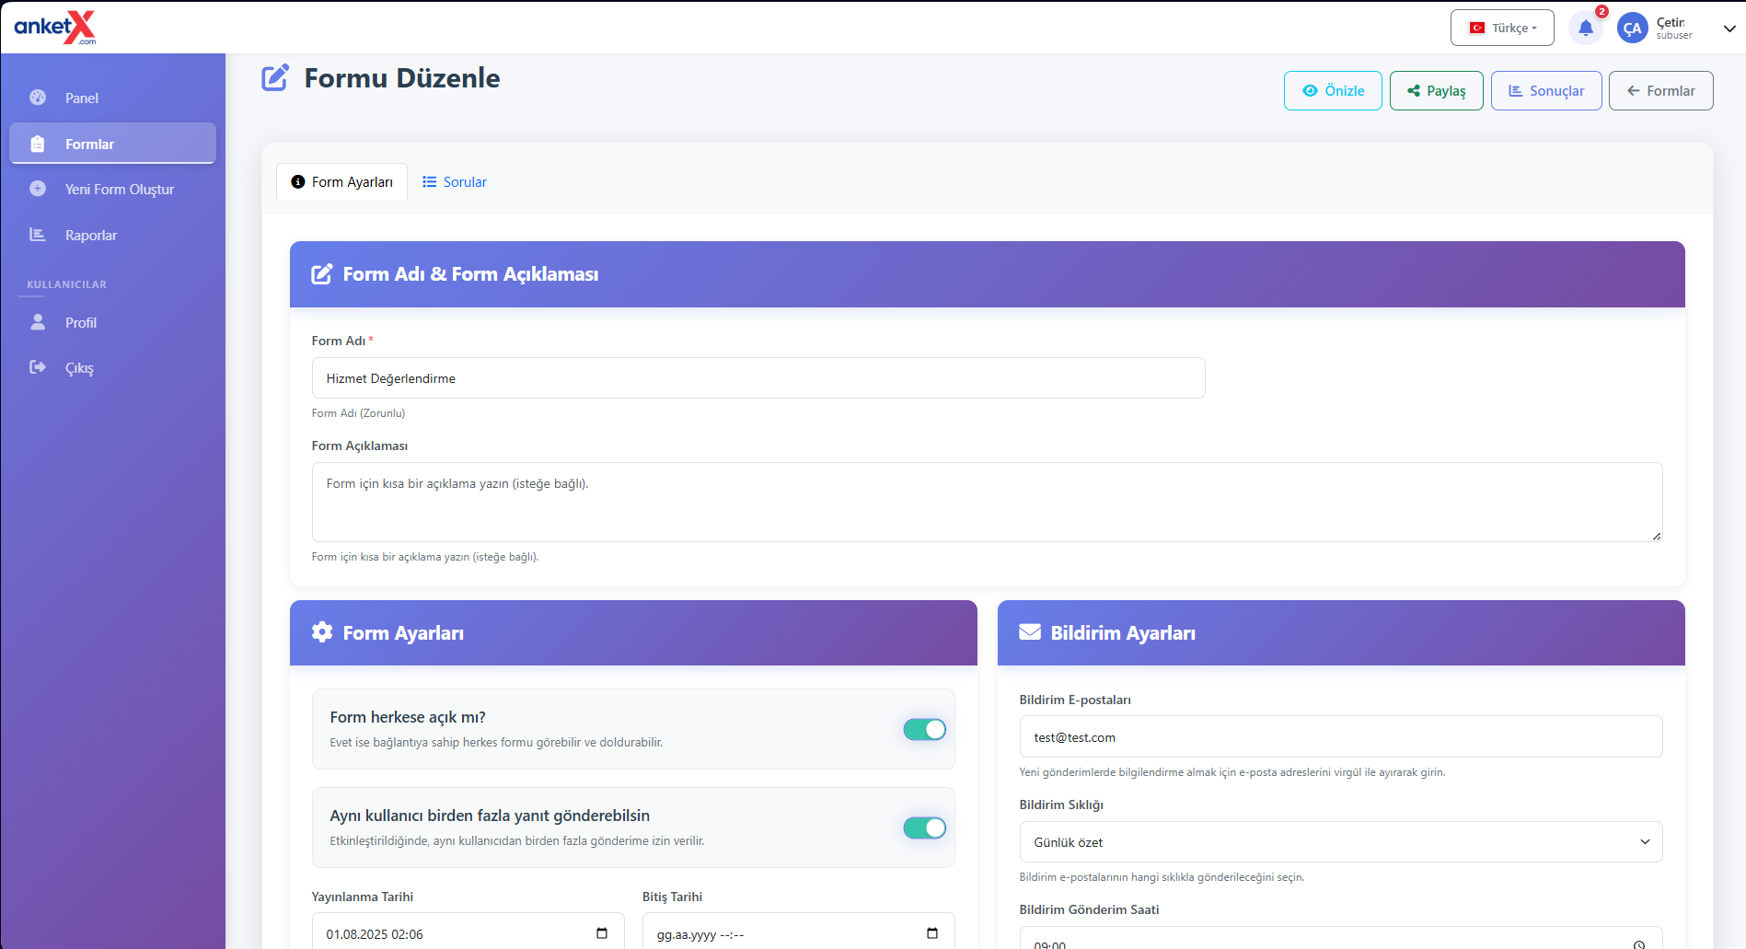Screen dimensions: 1746x949
Task: Open Yeni Form Oluştur in sidebar
Action: point(119,190)
